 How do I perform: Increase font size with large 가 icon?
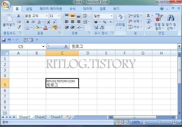pyautogui.click(x=49, y=22)
